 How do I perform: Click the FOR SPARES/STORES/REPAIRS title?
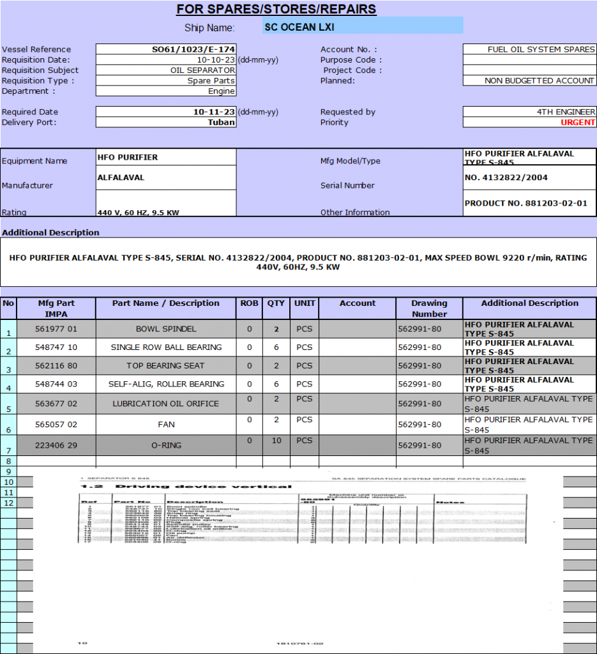click(x=276, y=9)
